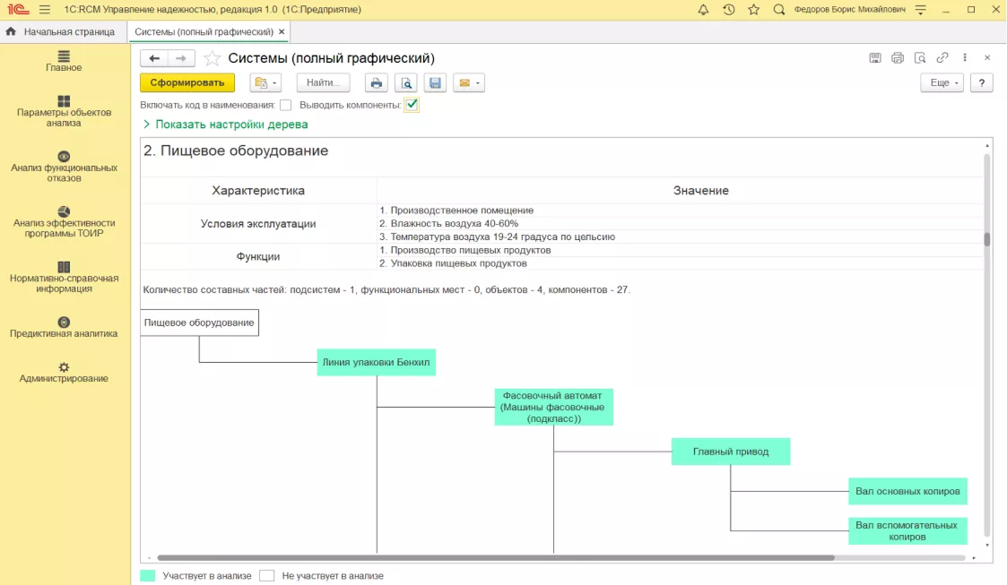The height and width of the screenshot is (585, 1007).
Task: Click the Производственное помещение row
Action: point(680,211)
